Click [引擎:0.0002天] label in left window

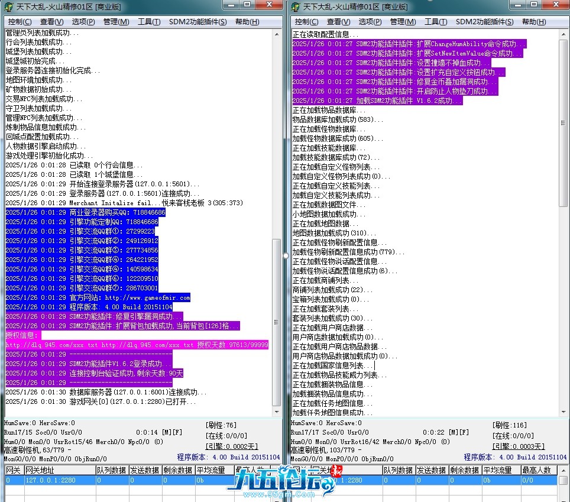[x=232, y=446]
